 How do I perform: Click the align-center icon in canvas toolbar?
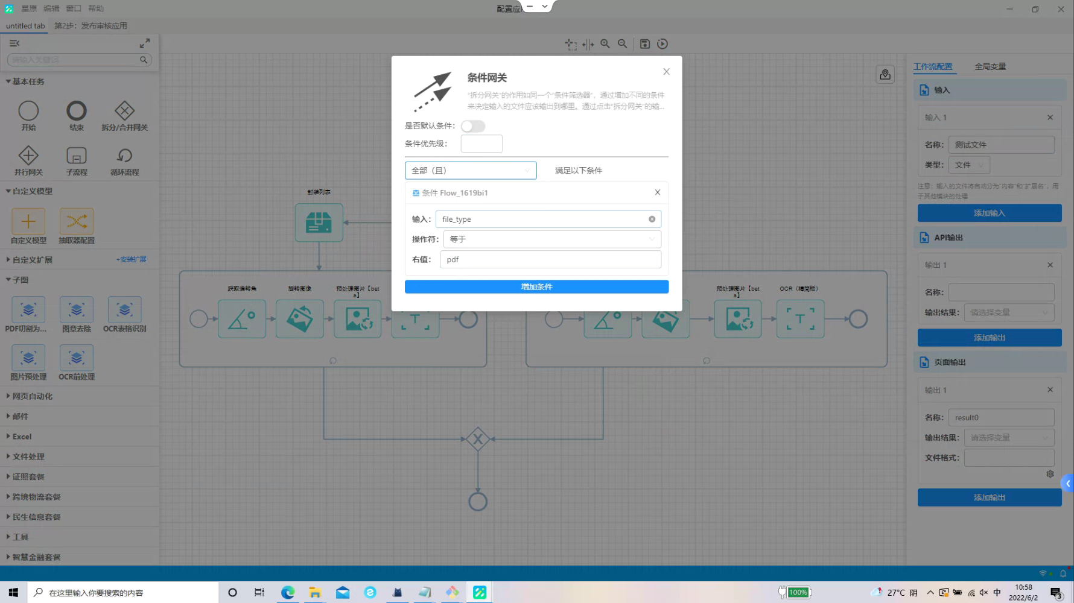pyautogui.click(x=588, y=44)
